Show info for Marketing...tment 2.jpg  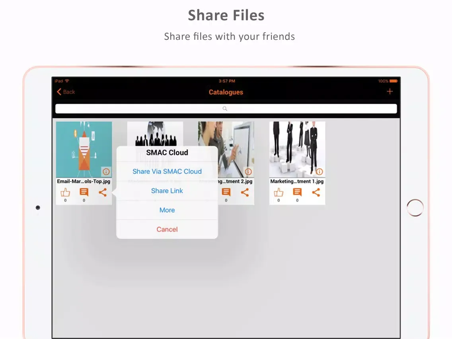click(x=248, y=172)
